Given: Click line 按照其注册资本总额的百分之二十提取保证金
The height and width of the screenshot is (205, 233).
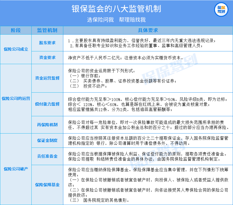Looking at the screenshot, I should pyautogui.click(x=148, y=138).
